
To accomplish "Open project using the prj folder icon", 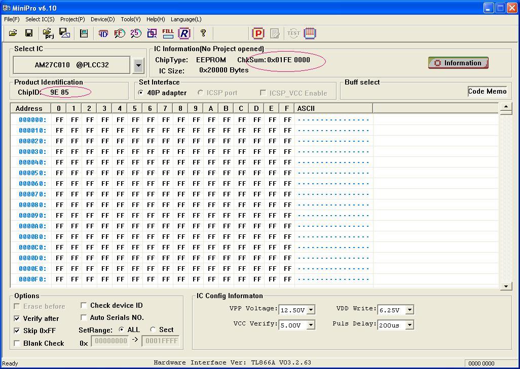I will (x=49, y=33).
